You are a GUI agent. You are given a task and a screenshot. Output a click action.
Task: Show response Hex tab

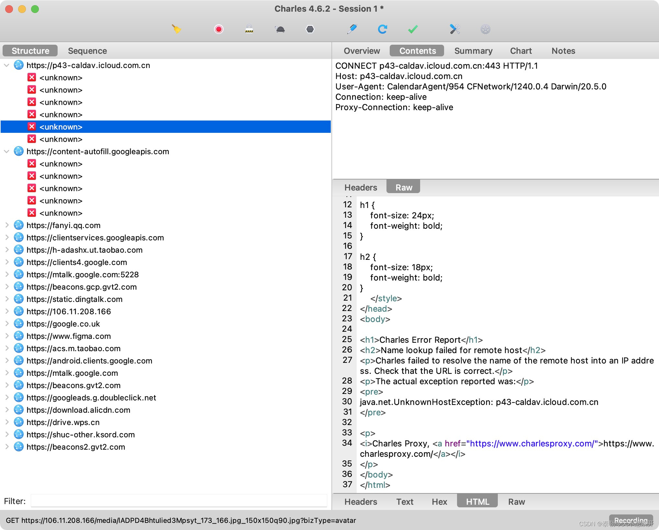439,502
